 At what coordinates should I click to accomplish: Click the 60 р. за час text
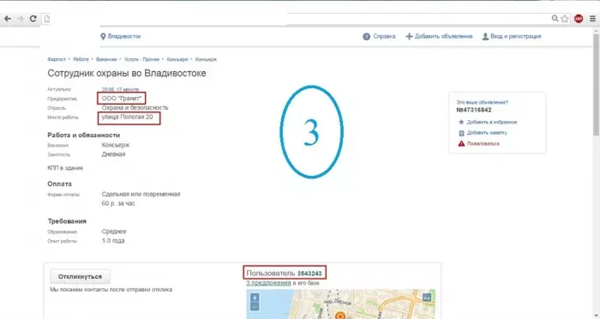tap(118, 203)
